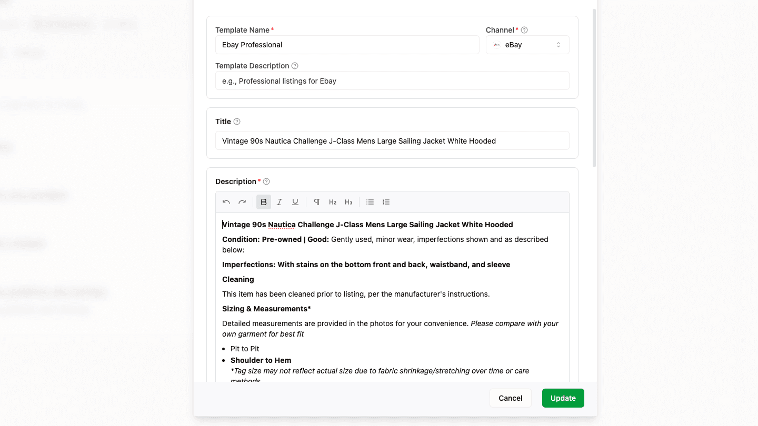Undo the last edit in the description editor
Viewport: 758px width, 426px height.
[x=226, y=202]
